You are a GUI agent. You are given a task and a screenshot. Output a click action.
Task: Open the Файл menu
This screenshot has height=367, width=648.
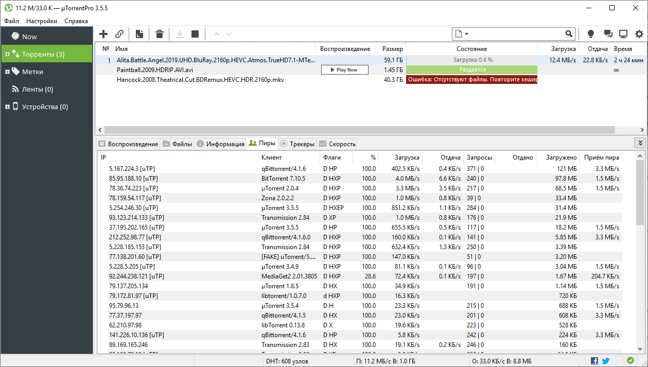click(11, 21)
